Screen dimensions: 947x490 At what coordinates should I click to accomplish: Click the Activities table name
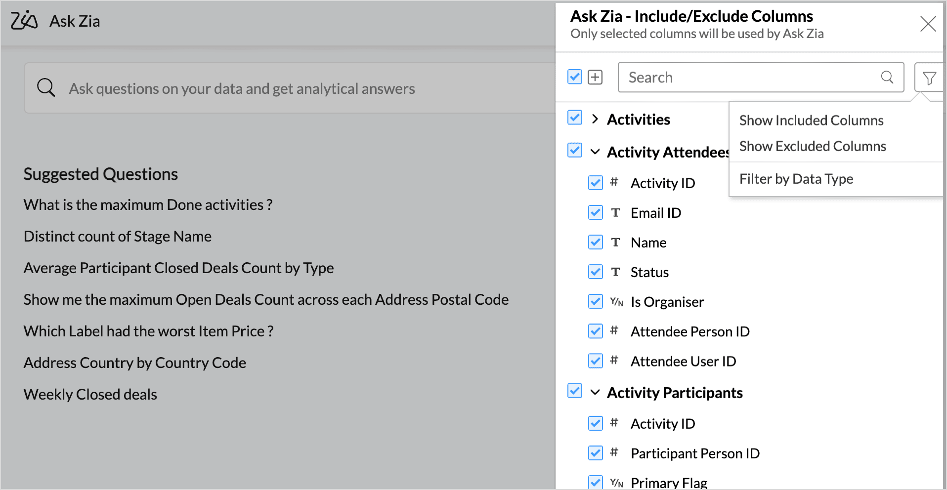(639, 119)
